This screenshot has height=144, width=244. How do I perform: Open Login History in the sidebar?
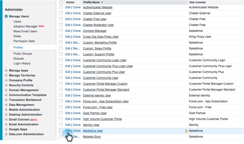22,63
